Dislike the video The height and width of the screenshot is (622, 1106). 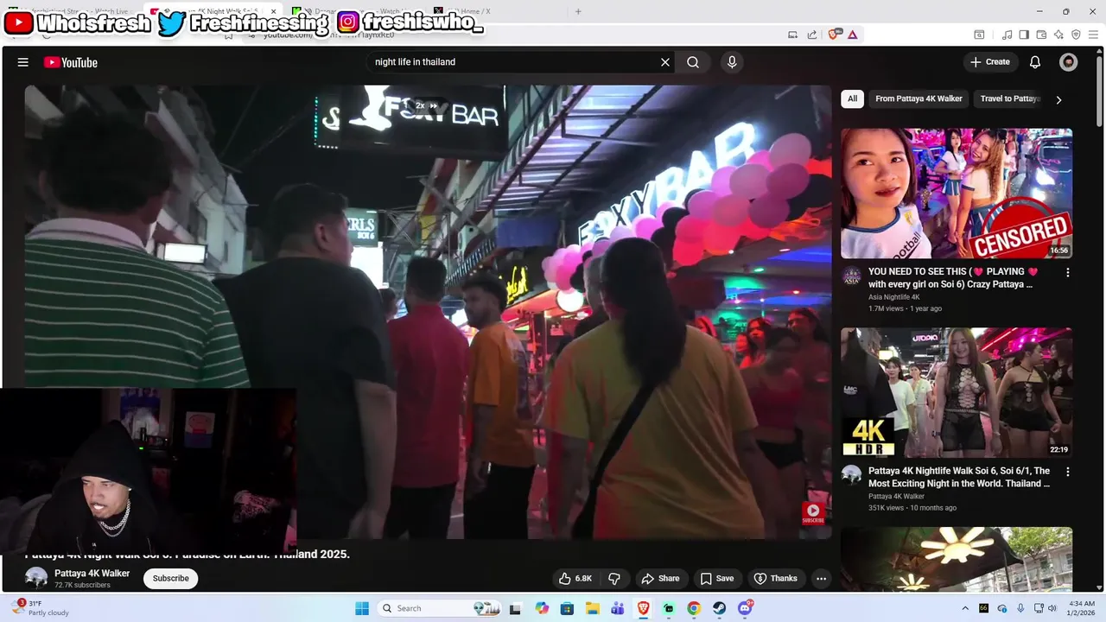pyautogui.click(x=615, y=579)
